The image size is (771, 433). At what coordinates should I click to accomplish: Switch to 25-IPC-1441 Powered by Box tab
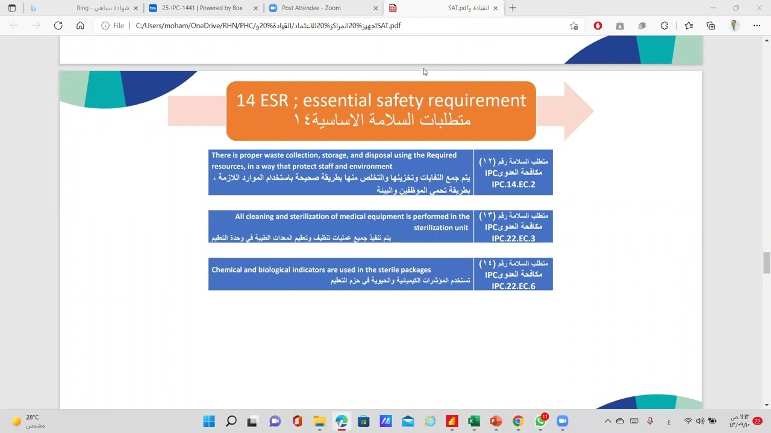[204, 8]
